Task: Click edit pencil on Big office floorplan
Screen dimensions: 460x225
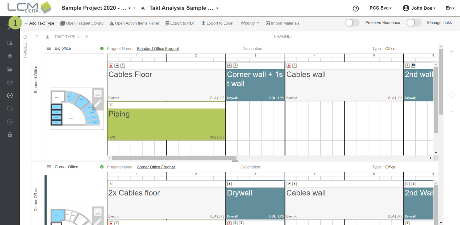Action: click(98, 104)
